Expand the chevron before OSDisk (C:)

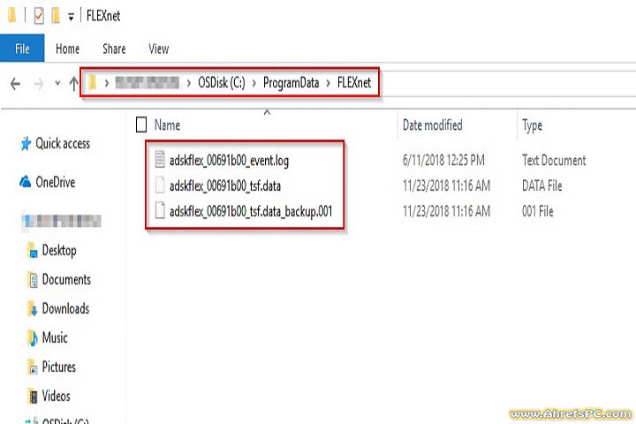[x=189, y=83]
